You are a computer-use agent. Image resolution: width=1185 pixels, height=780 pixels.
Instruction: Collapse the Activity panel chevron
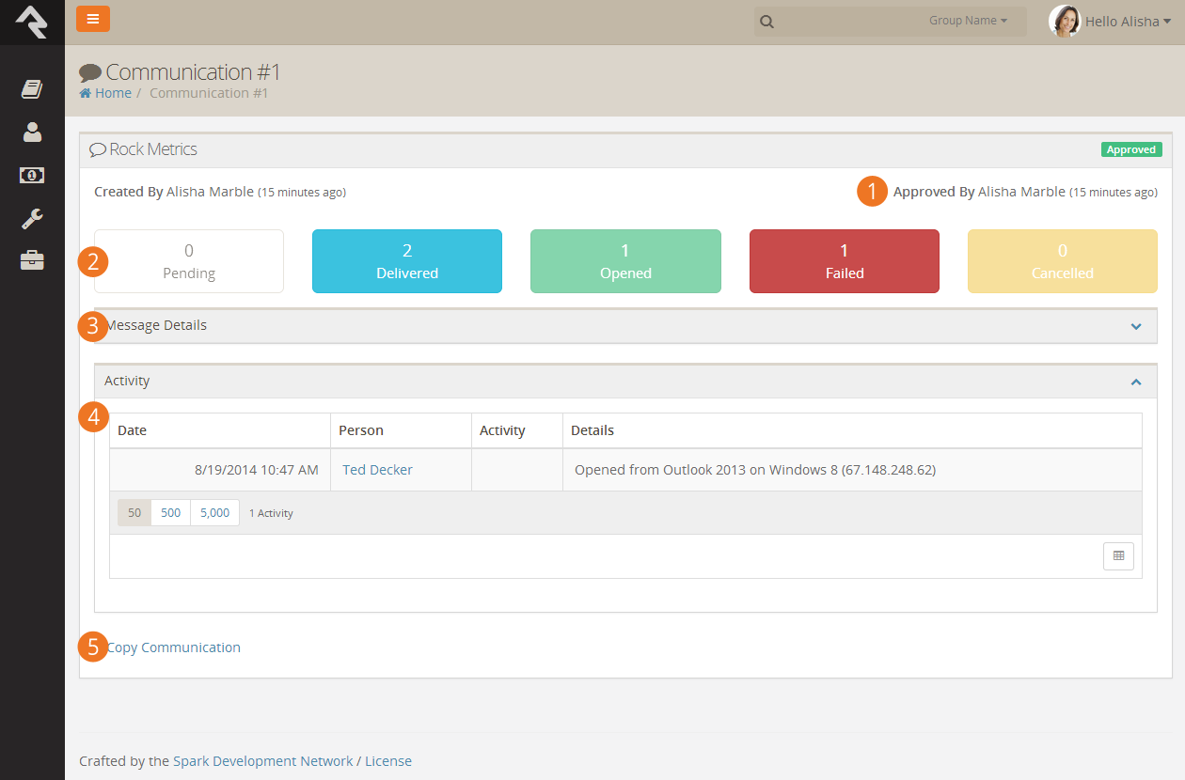click(x=1136, y=382)
